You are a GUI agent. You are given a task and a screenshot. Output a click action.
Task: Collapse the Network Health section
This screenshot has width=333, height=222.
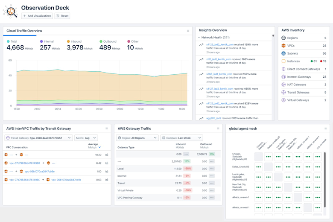point(199,38)
